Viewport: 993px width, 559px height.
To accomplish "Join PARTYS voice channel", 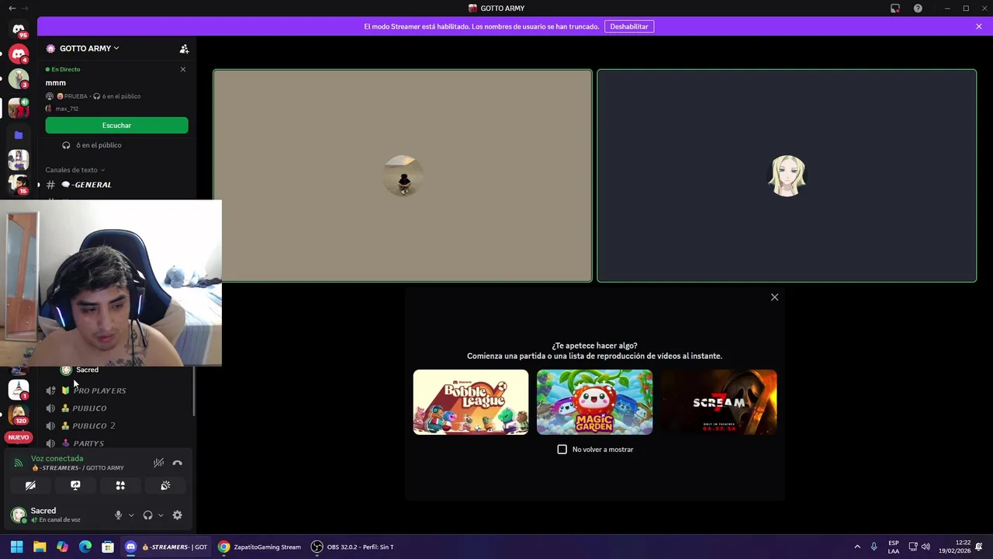I will coord(88,443).
